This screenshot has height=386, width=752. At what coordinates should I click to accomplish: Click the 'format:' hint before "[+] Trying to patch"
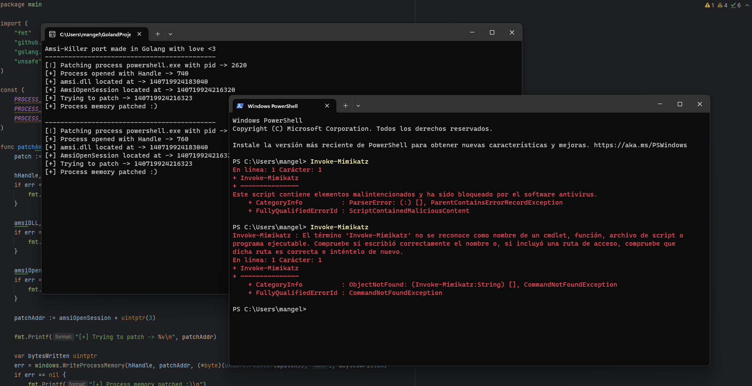coord(63,337)
